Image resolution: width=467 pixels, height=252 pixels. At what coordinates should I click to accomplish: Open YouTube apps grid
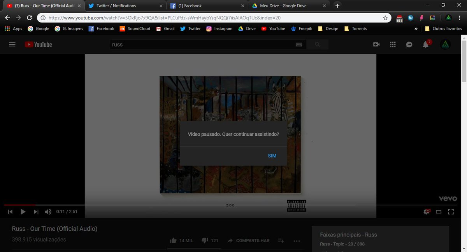tap(393, 44)
